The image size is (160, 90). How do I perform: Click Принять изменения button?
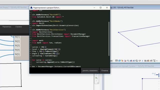tap(90, 70)
